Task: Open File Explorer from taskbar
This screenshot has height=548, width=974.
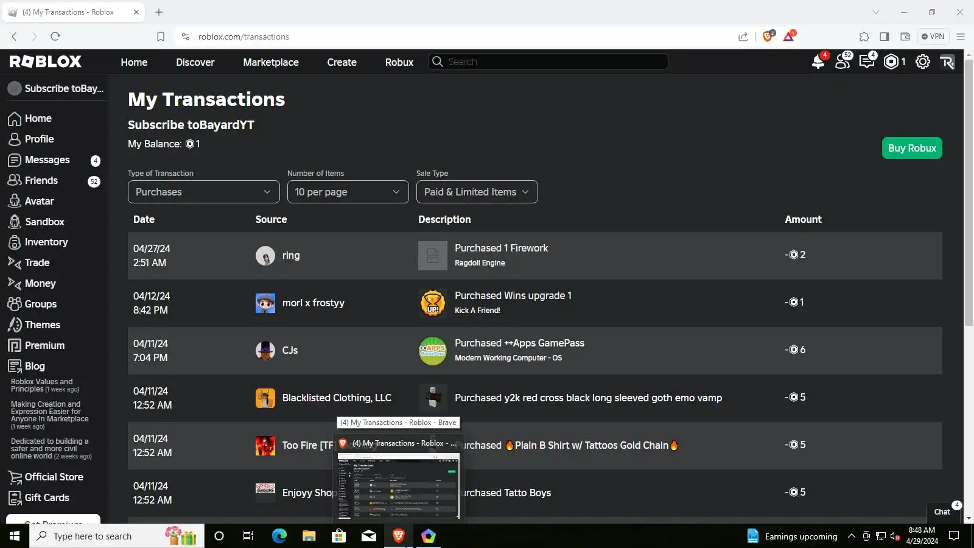Action: 309,536
